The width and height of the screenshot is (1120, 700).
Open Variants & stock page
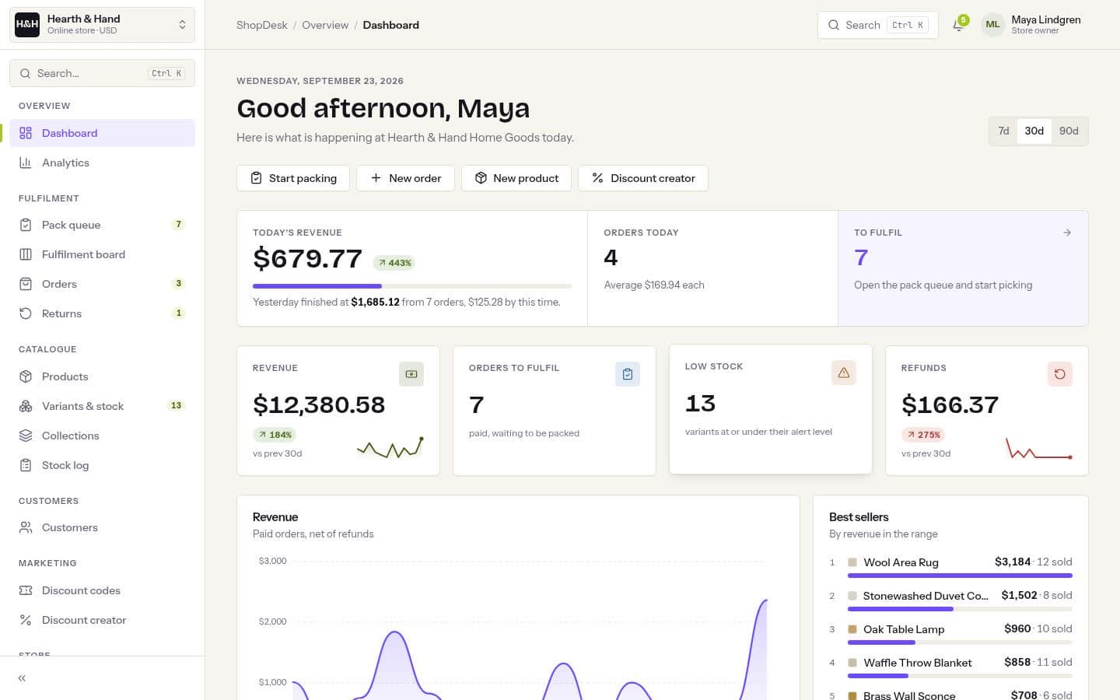click(102, 406)
